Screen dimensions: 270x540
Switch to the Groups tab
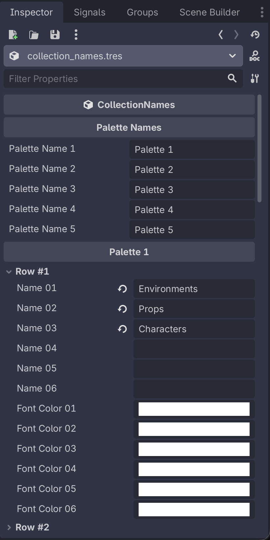click(142, 12)
